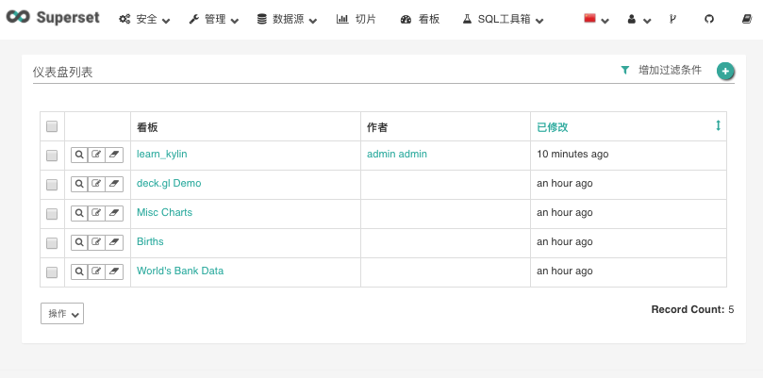The height and width of the screenshot is (378, 763).
Task: Open the 操作 actions dropdown
Action: pyautogui.click(x=62, y=314)
